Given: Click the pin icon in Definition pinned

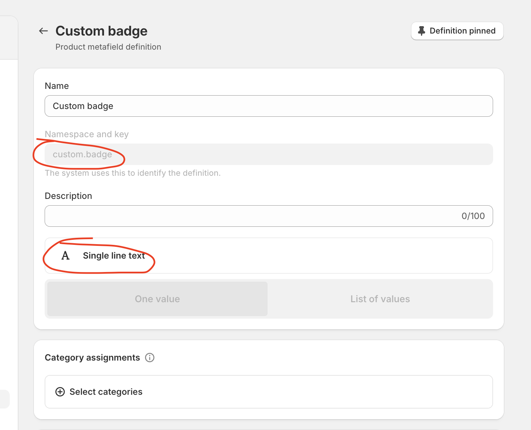Looking at the screenshot, I should [x=422, y=31].
